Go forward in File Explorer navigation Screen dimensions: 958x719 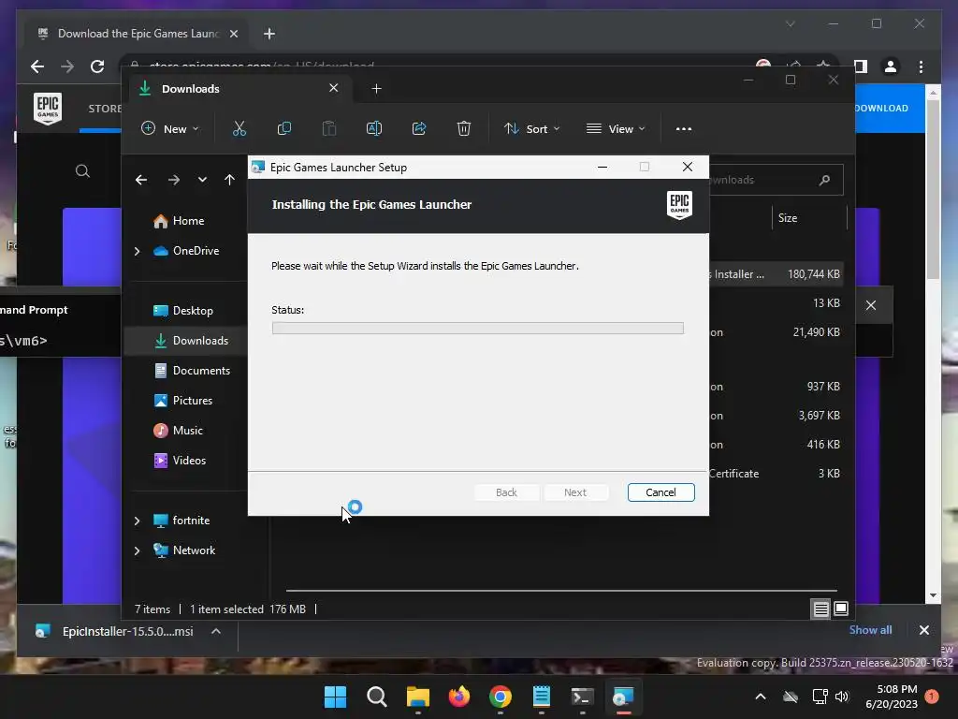173,180
